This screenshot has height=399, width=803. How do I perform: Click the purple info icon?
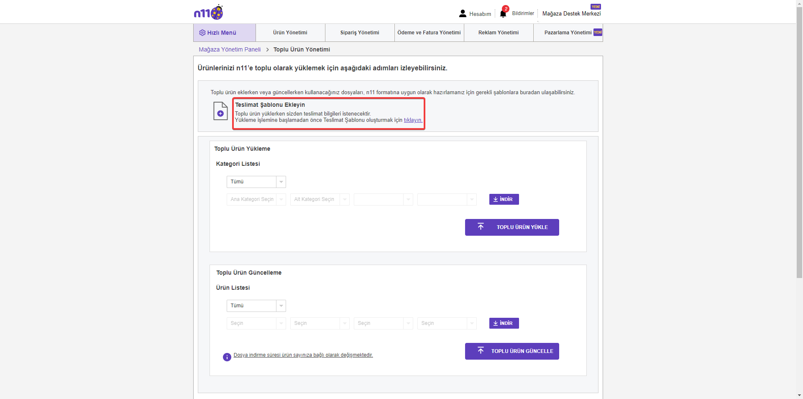click(x=227, y=357)
